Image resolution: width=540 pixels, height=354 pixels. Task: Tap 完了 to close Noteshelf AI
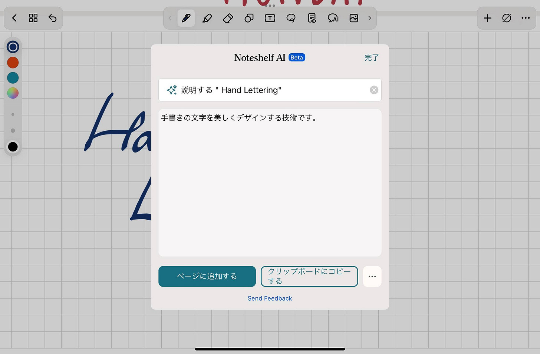tap(372, 58)
